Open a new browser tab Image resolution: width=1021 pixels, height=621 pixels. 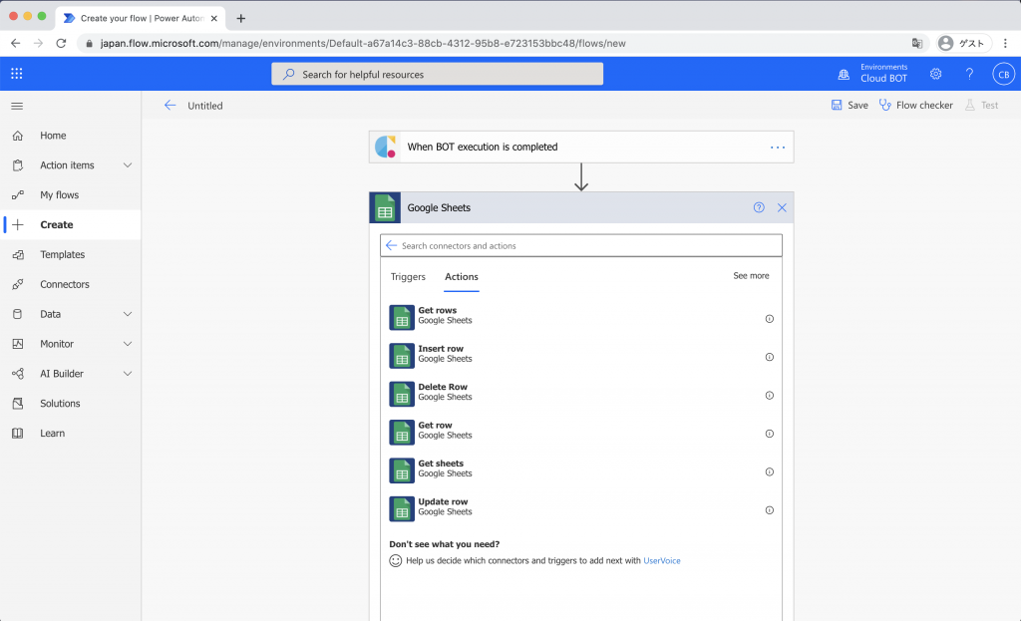click(x=241, y=18)
